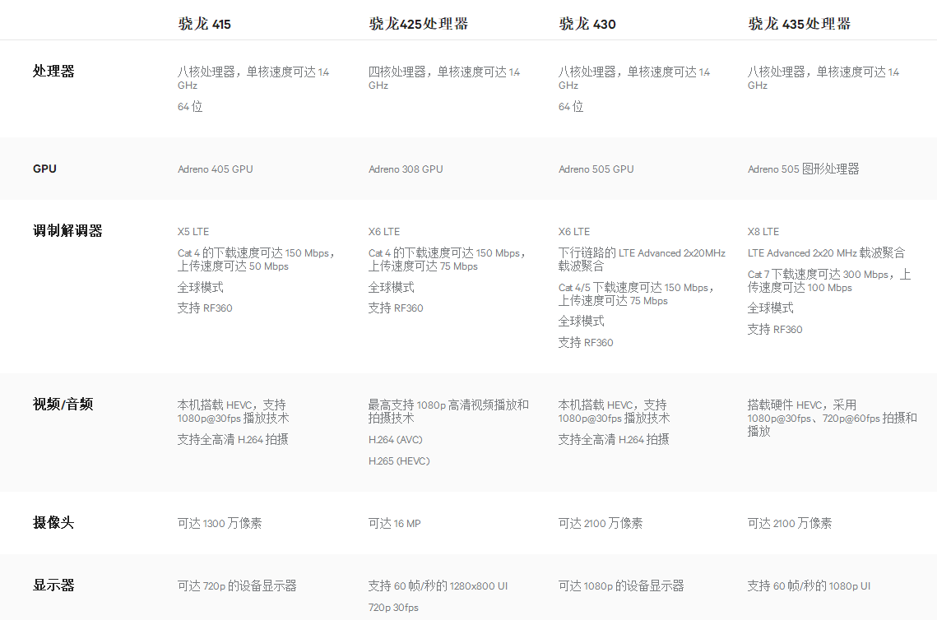Click 八核处理器 text in 骁龙 435 column
The width and height of the screenshot is (937, 620).
pyautogui.click(x=823, y=77)
